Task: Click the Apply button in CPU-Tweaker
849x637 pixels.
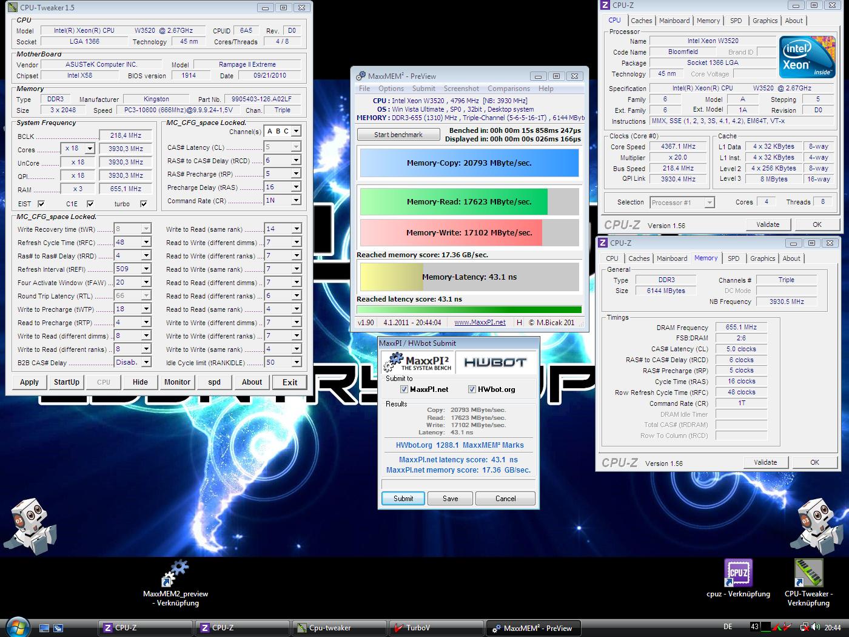Action: coord(29,382)
